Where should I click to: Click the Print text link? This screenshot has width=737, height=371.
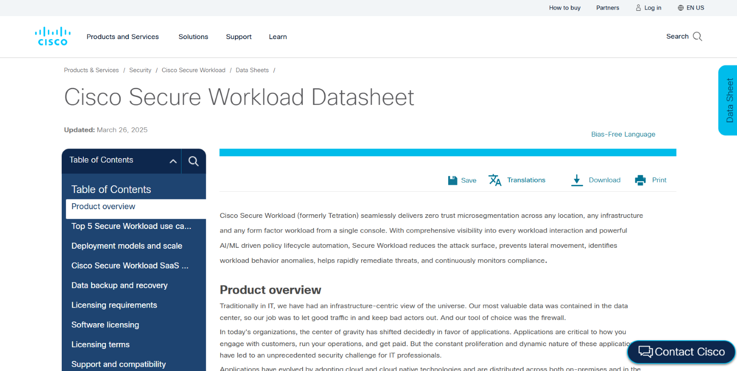point(659,180)
